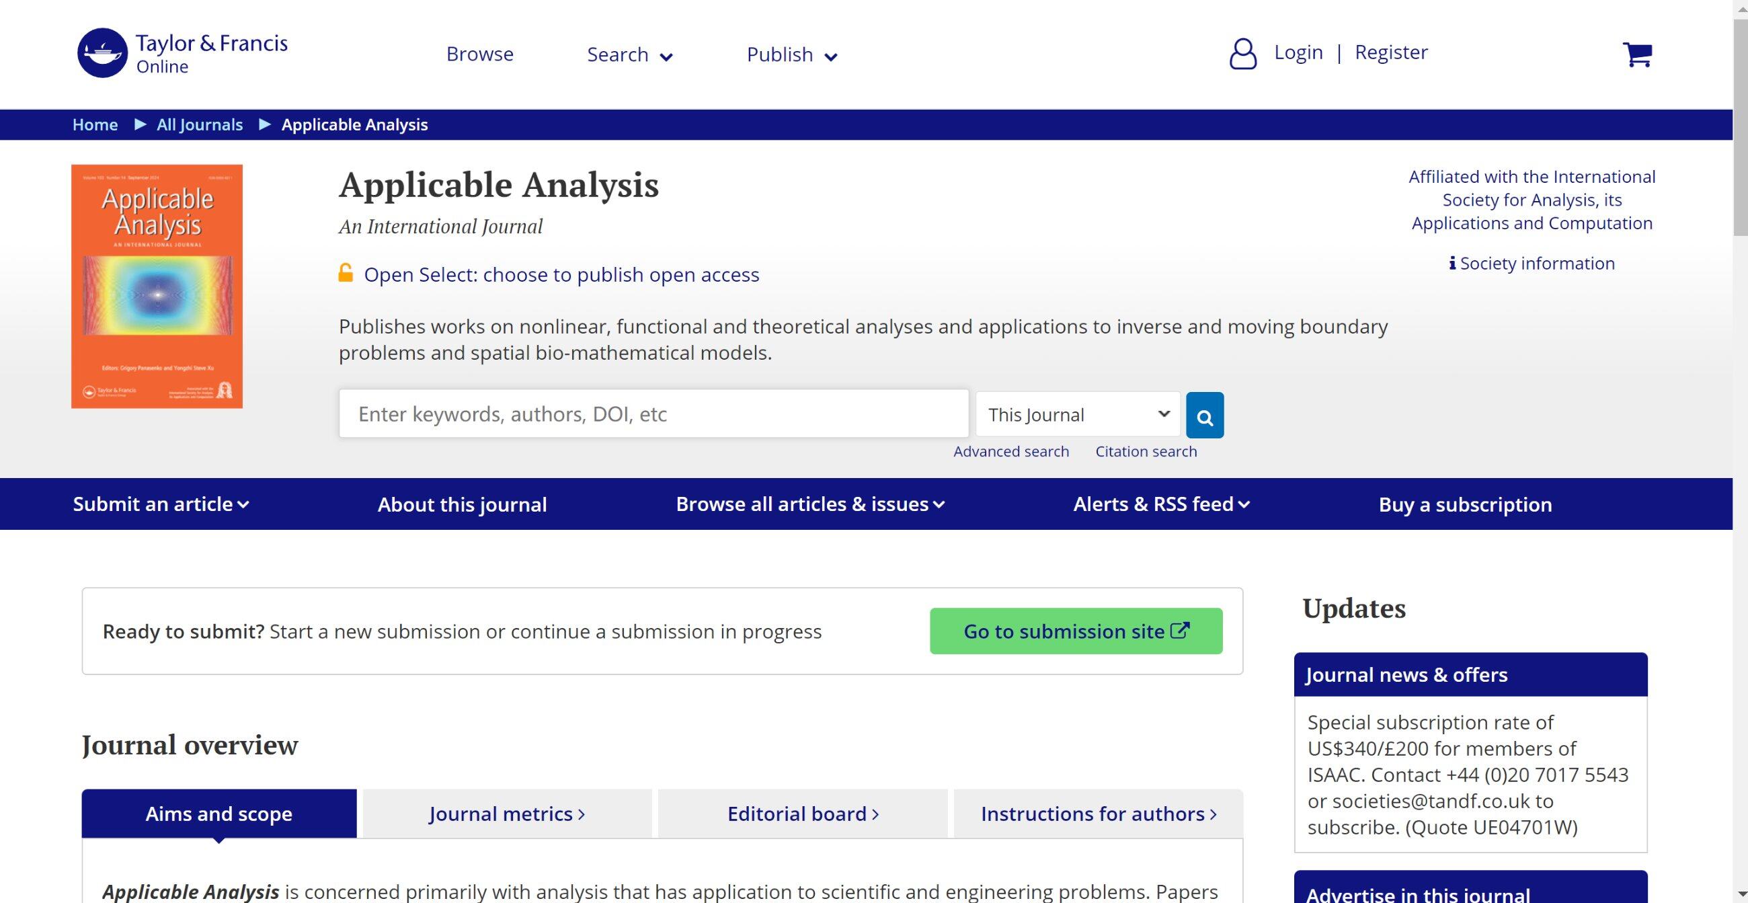1748x903 pixels.
Task: Click the user account silhouette icon
Action: (1242, 54)
